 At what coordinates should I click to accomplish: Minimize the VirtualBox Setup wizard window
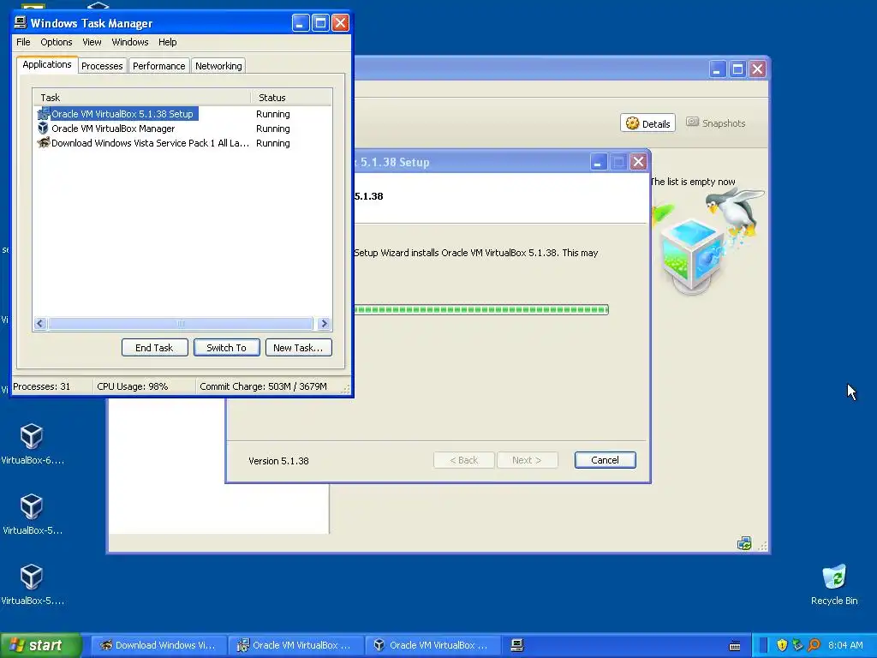[599, 162]
